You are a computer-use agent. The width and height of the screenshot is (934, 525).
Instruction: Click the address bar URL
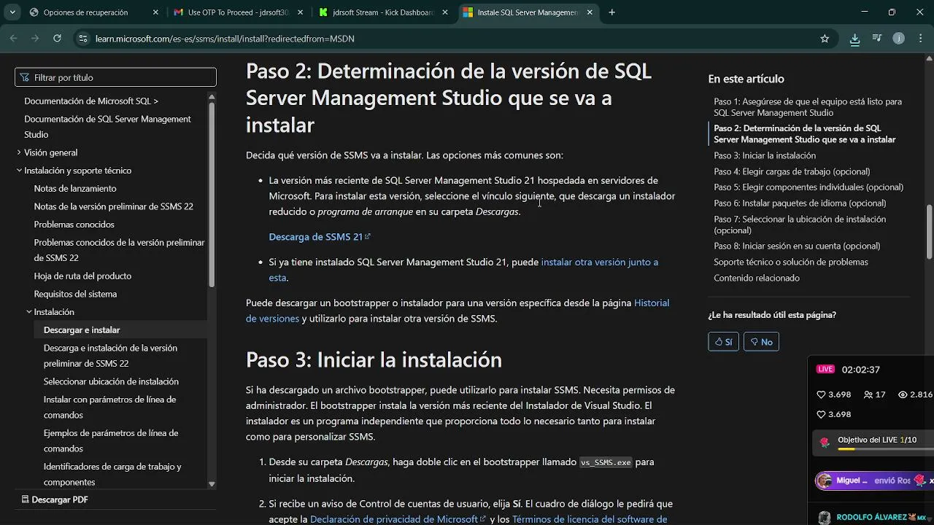(225, 39)
